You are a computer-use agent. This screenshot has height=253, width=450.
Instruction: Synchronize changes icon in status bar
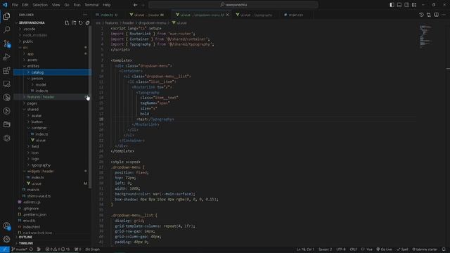pos(31,249)
